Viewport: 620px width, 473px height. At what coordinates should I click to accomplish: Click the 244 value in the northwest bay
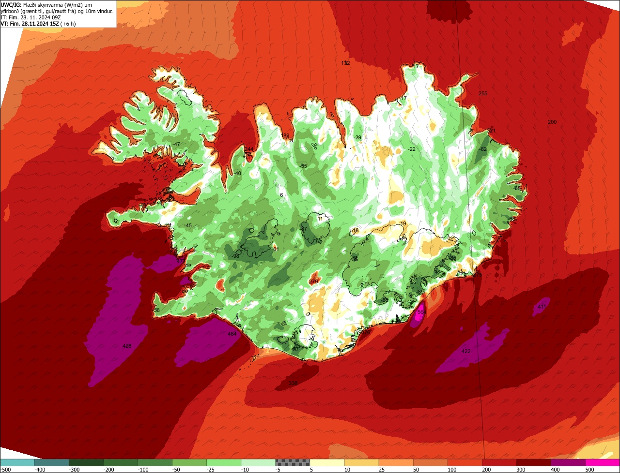pos(249,149)
